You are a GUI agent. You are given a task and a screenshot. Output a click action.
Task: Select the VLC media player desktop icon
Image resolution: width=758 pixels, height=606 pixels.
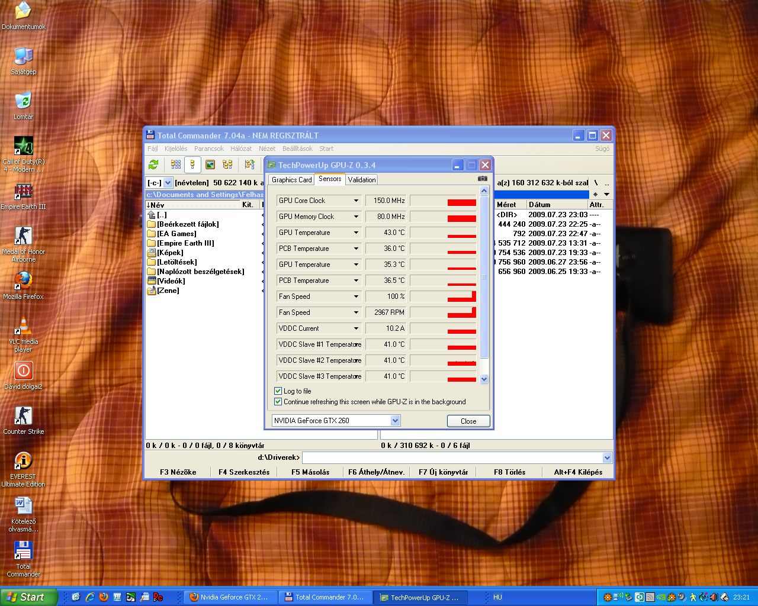click(x=23, y=334)
